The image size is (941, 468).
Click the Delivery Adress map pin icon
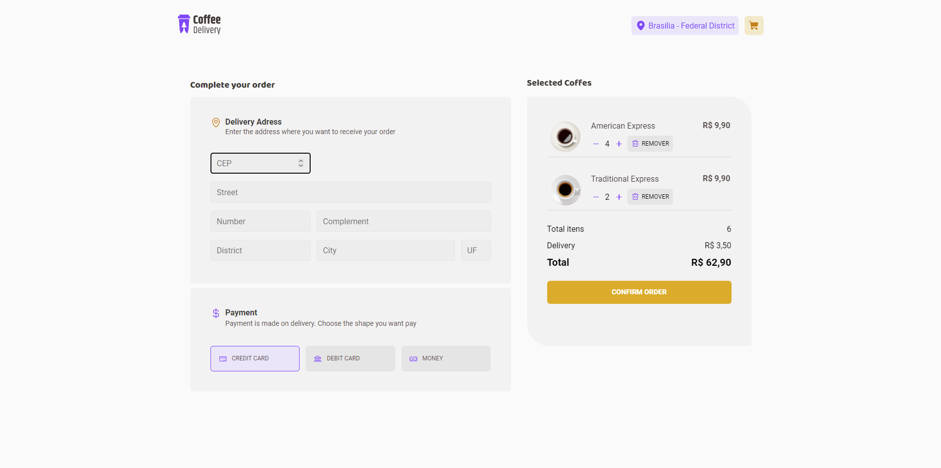click(x=216, y=123)
